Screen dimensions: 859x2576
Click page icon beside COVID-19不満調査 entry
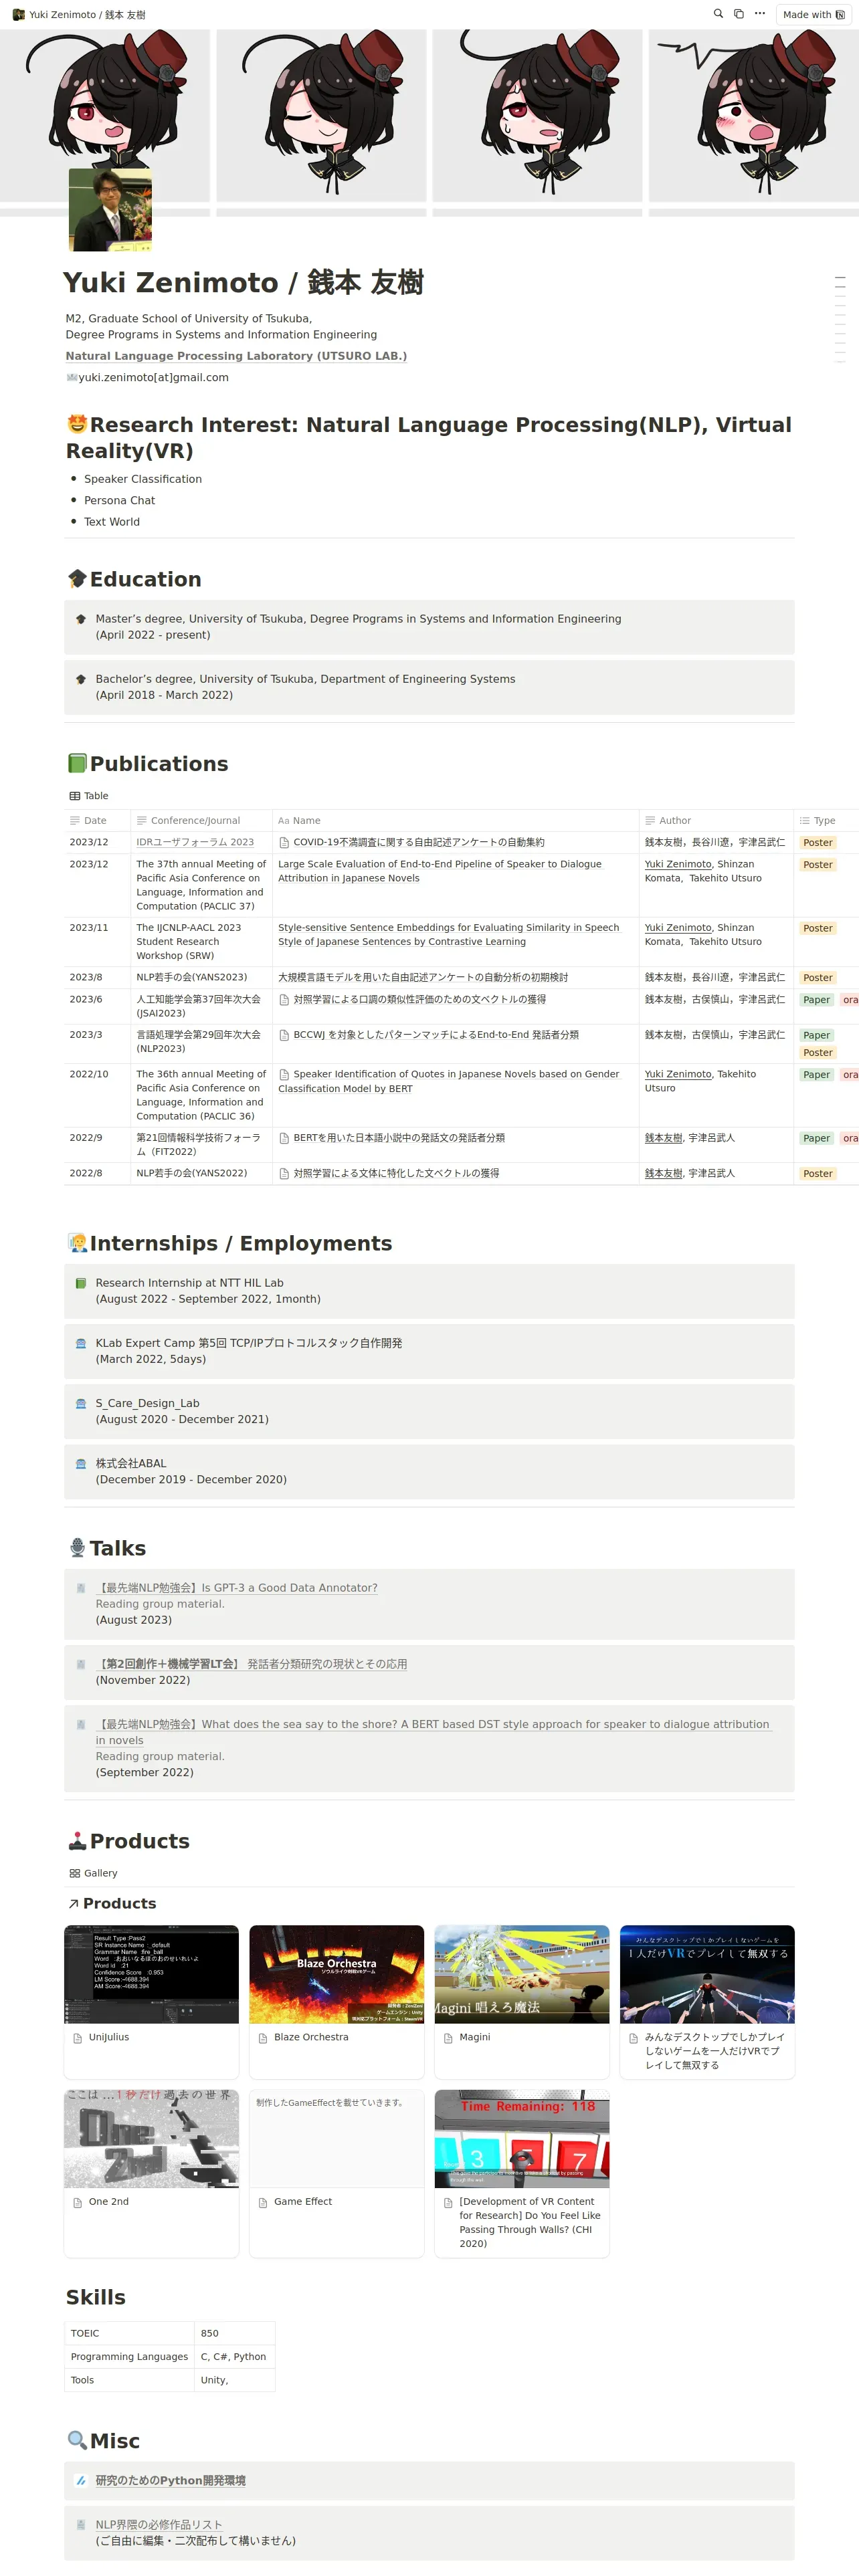pyautogui.click(x=284, y=843)
